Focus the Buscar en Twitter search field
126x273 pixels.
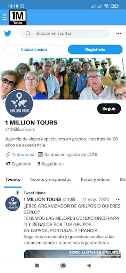click(x=64, y=33)
